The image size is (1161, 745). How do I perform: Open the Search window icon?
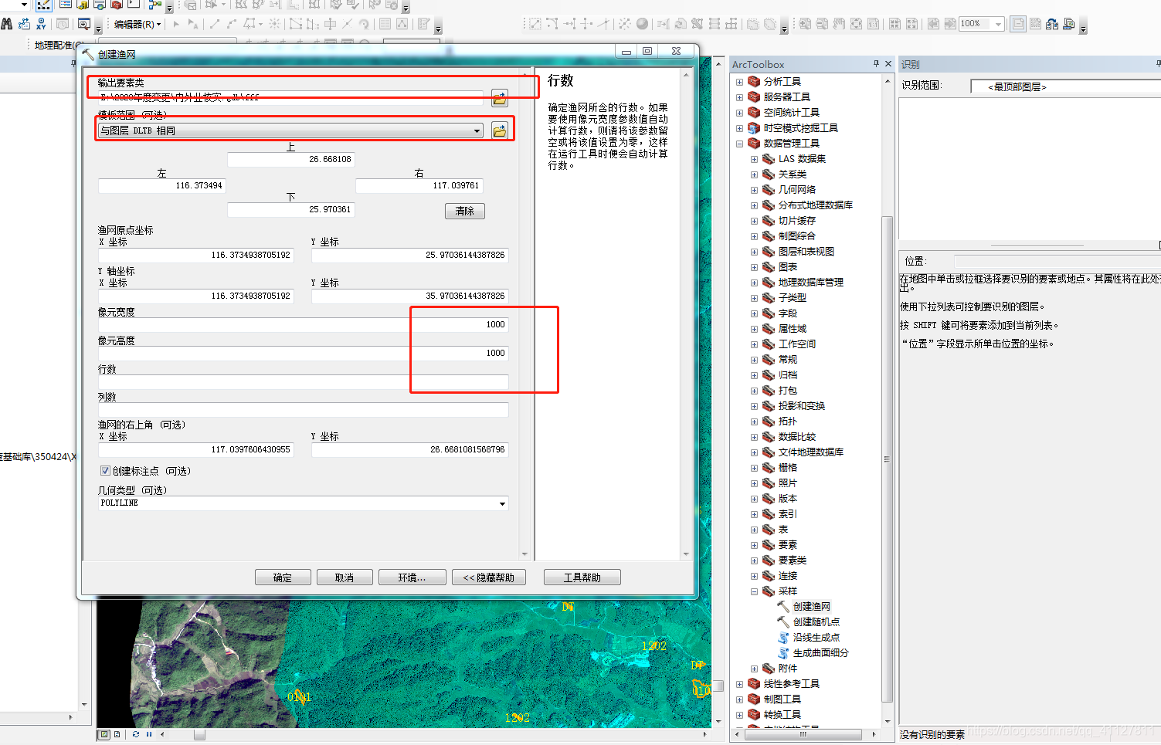pos(100,4)
